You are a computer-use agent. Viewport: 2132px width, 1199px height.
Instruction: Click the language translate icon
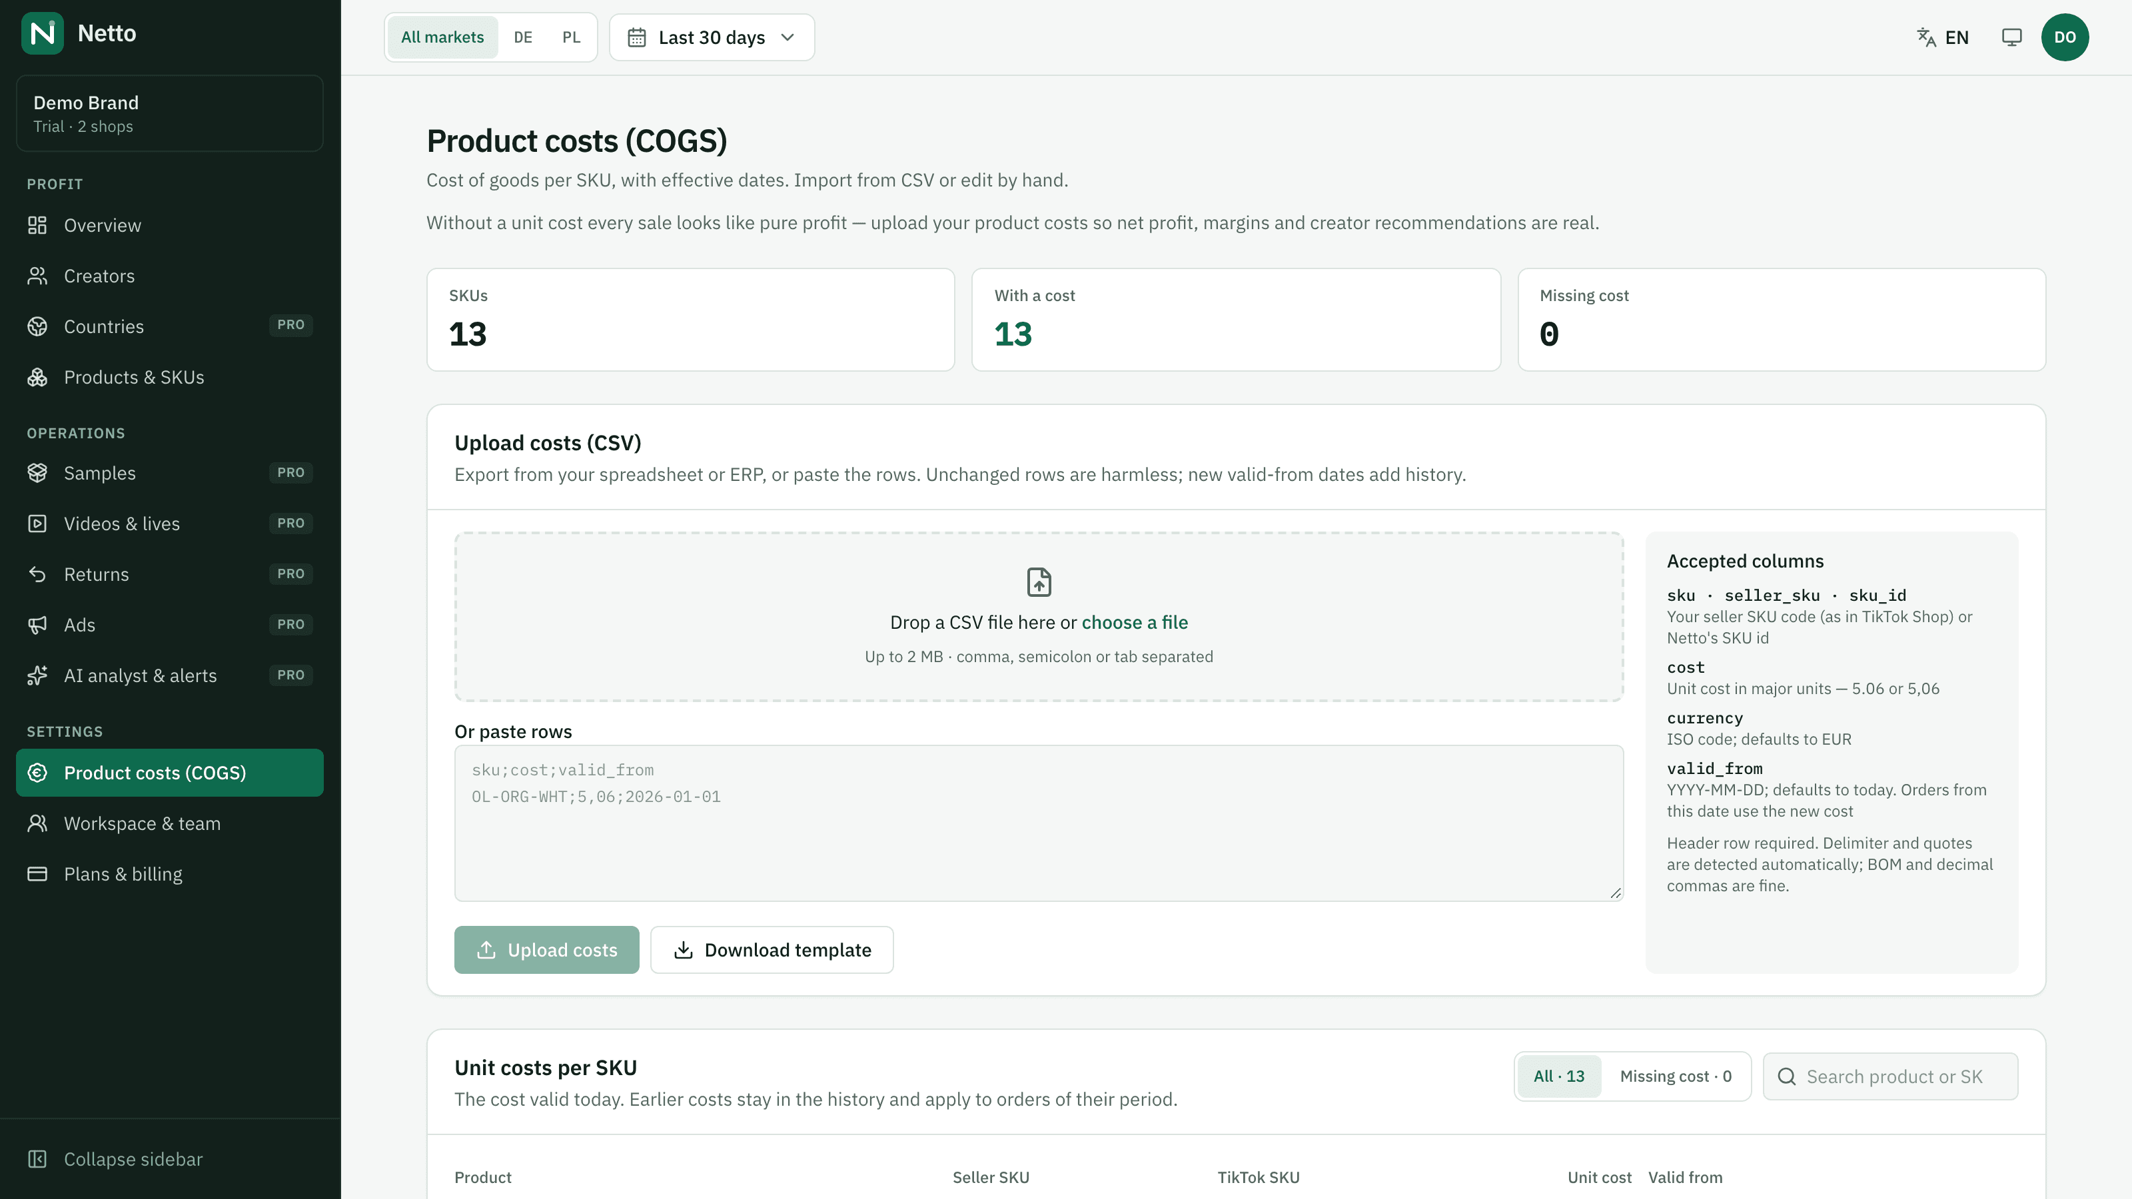pyautogui.click(x=1927, y=37)
